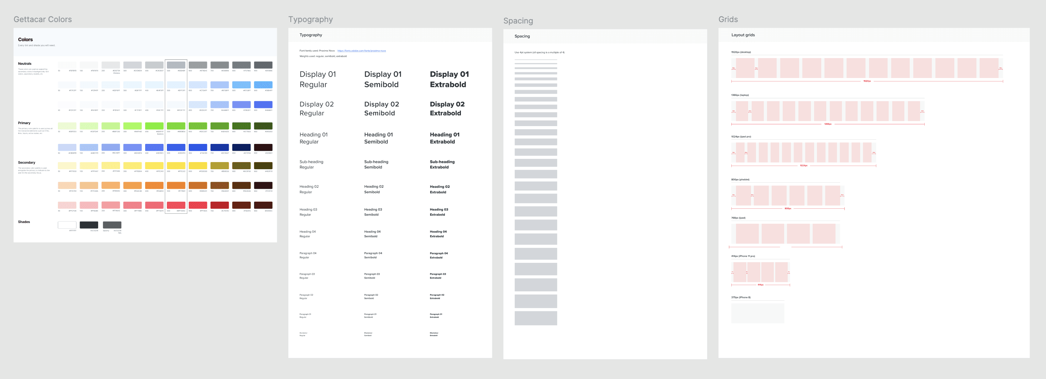Click the 'Display 01 Extrabold' text sample

click(449, 79)
